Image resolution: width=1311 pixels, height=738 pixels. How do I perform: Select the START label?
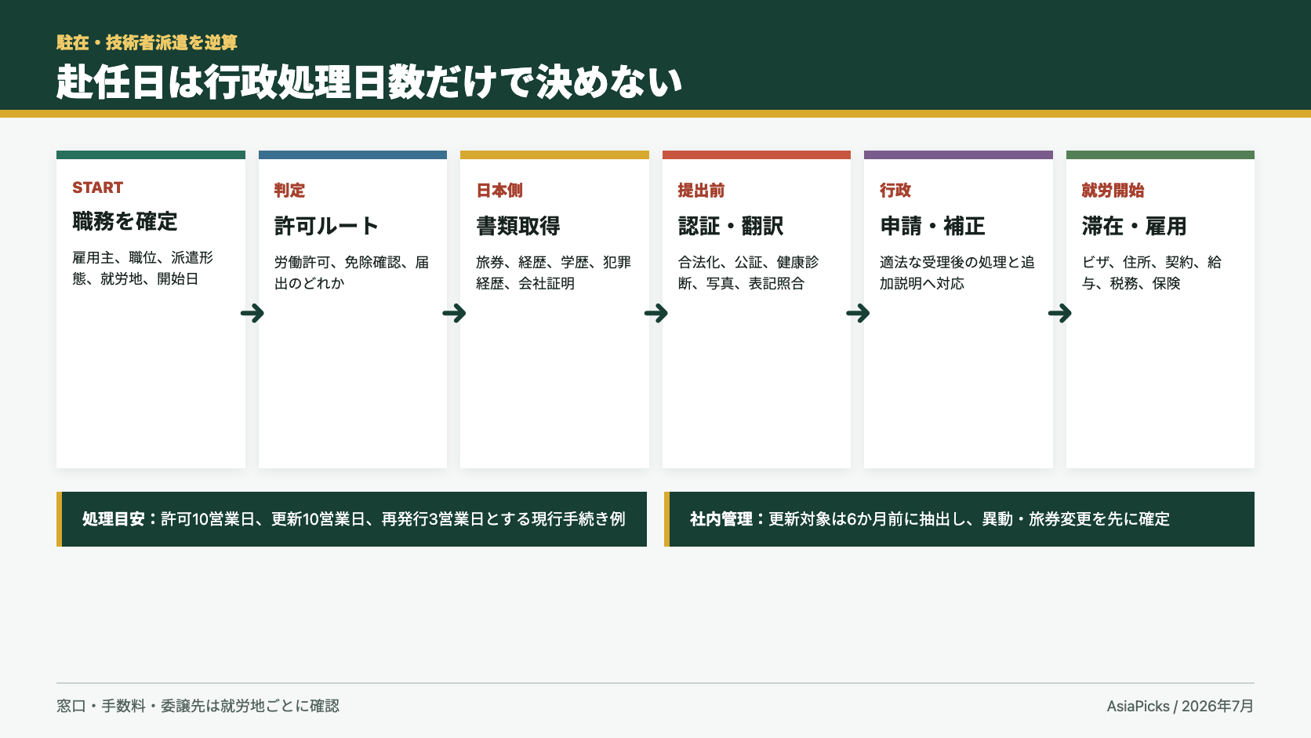point(98,187)
